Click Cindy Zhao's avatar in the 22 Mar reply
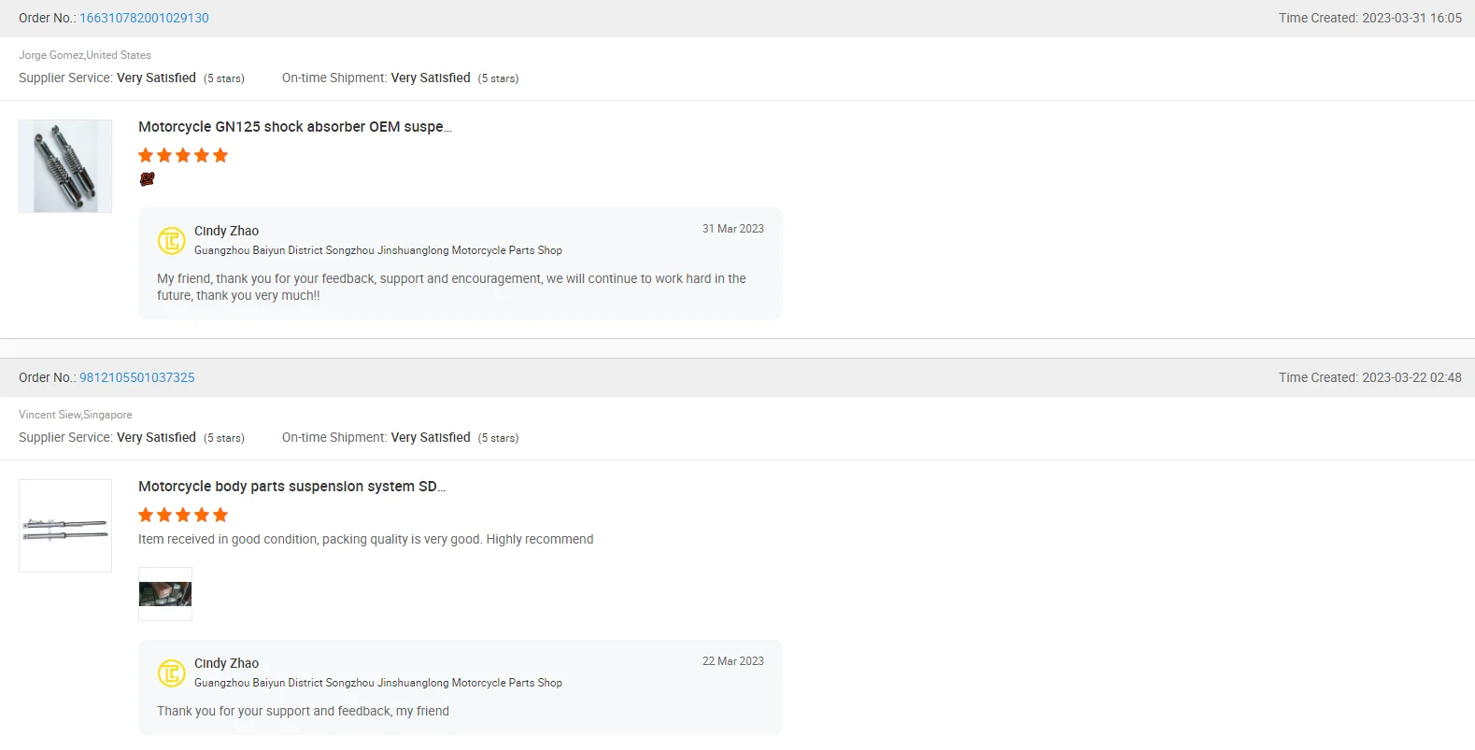The image size is (1475, 750). tap(171, 673)
